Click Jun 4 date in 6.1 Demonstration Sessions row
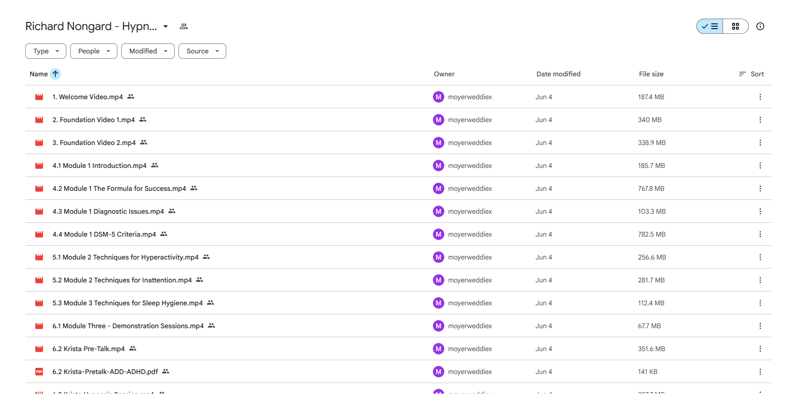The width and height of the screenshot is (798, 416). pyautogui.click(x=544, y=326)
